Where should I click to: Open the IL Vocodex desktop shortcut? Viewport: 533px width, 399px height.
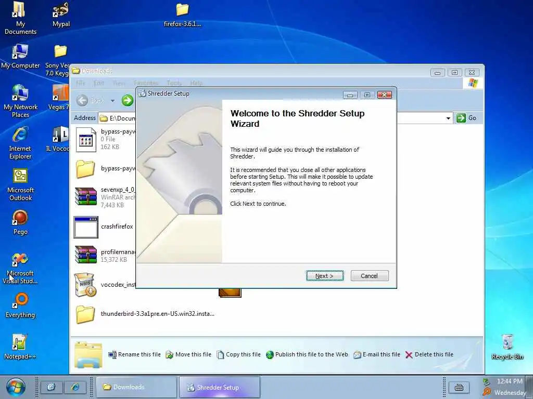pyautogui.click(x=58, y=139)
